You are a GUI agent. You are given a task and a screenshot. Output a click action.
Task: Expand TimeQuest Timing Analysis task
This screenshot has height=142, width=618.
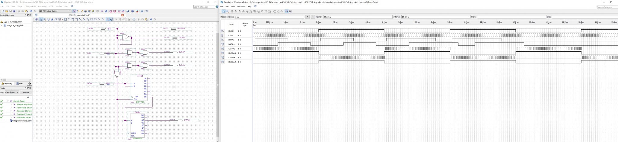pyautogui.click(x=11, y=114)
